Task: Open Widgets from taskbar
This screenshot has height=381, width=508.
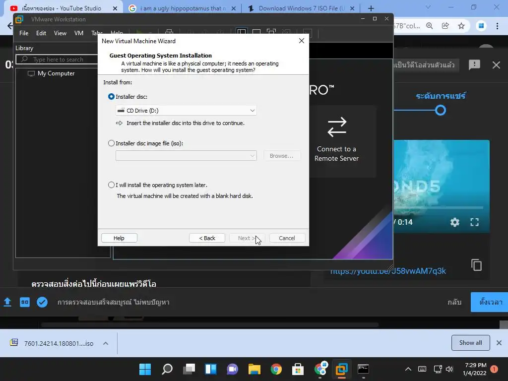Action: pos(210,369)
